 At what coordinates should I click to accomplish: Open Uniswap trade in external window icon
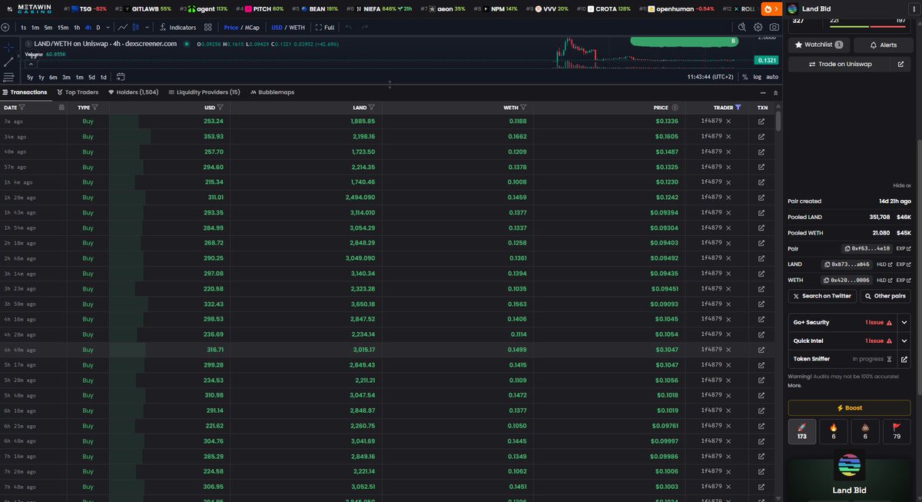point(900,65)
